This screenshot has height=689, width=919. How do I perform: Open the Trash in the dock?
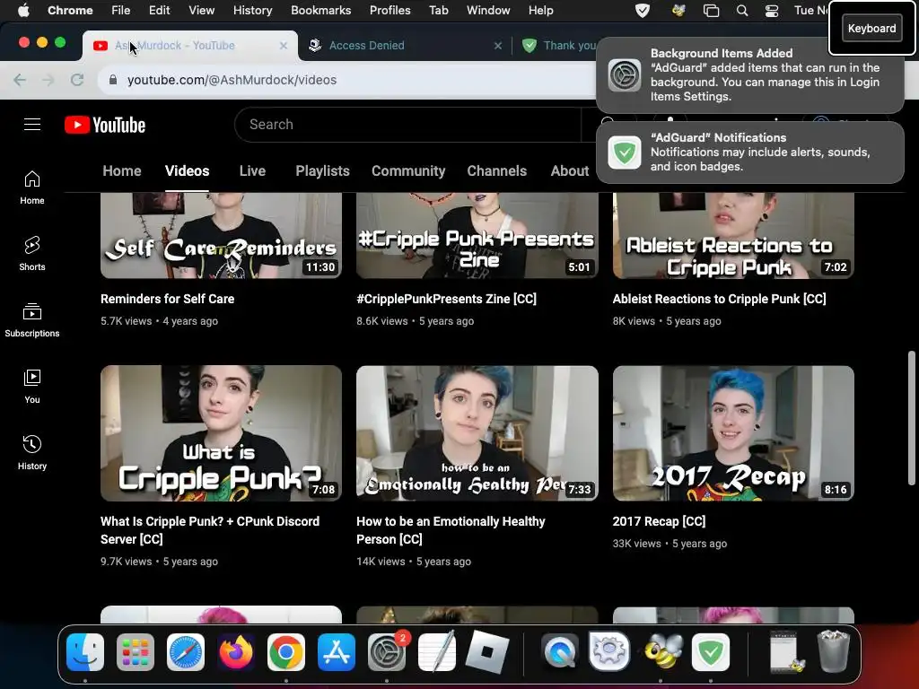834,652
